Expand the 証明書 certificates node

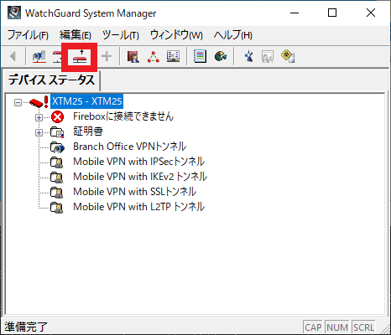39,133
